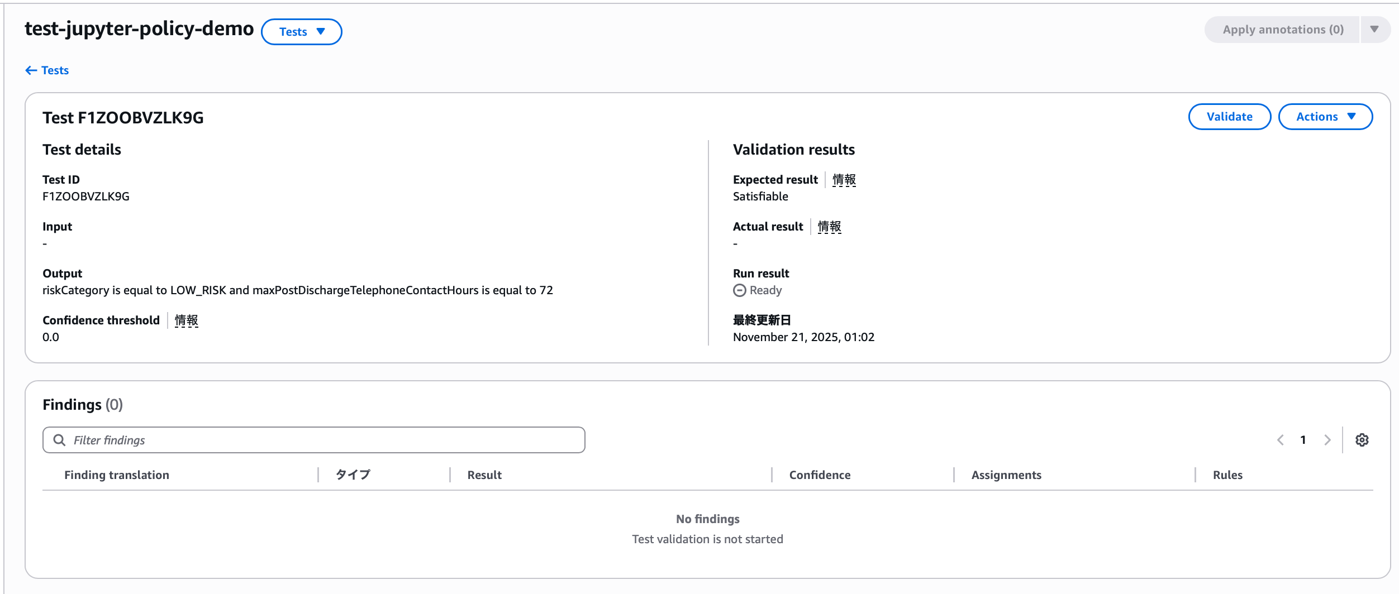Open the Apply annotations split-button arrow
Image resolution: width=1399 pixels, height=594 pixels.
(1374, 30)
